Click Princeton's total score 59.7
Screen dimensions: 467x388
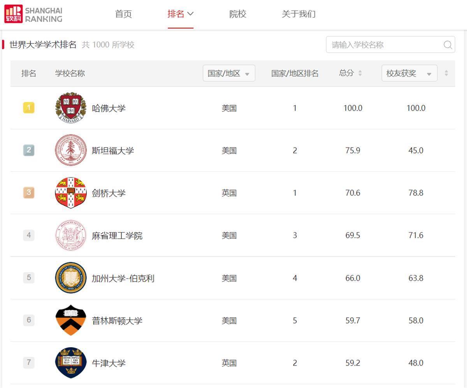[x=353, y=320]
